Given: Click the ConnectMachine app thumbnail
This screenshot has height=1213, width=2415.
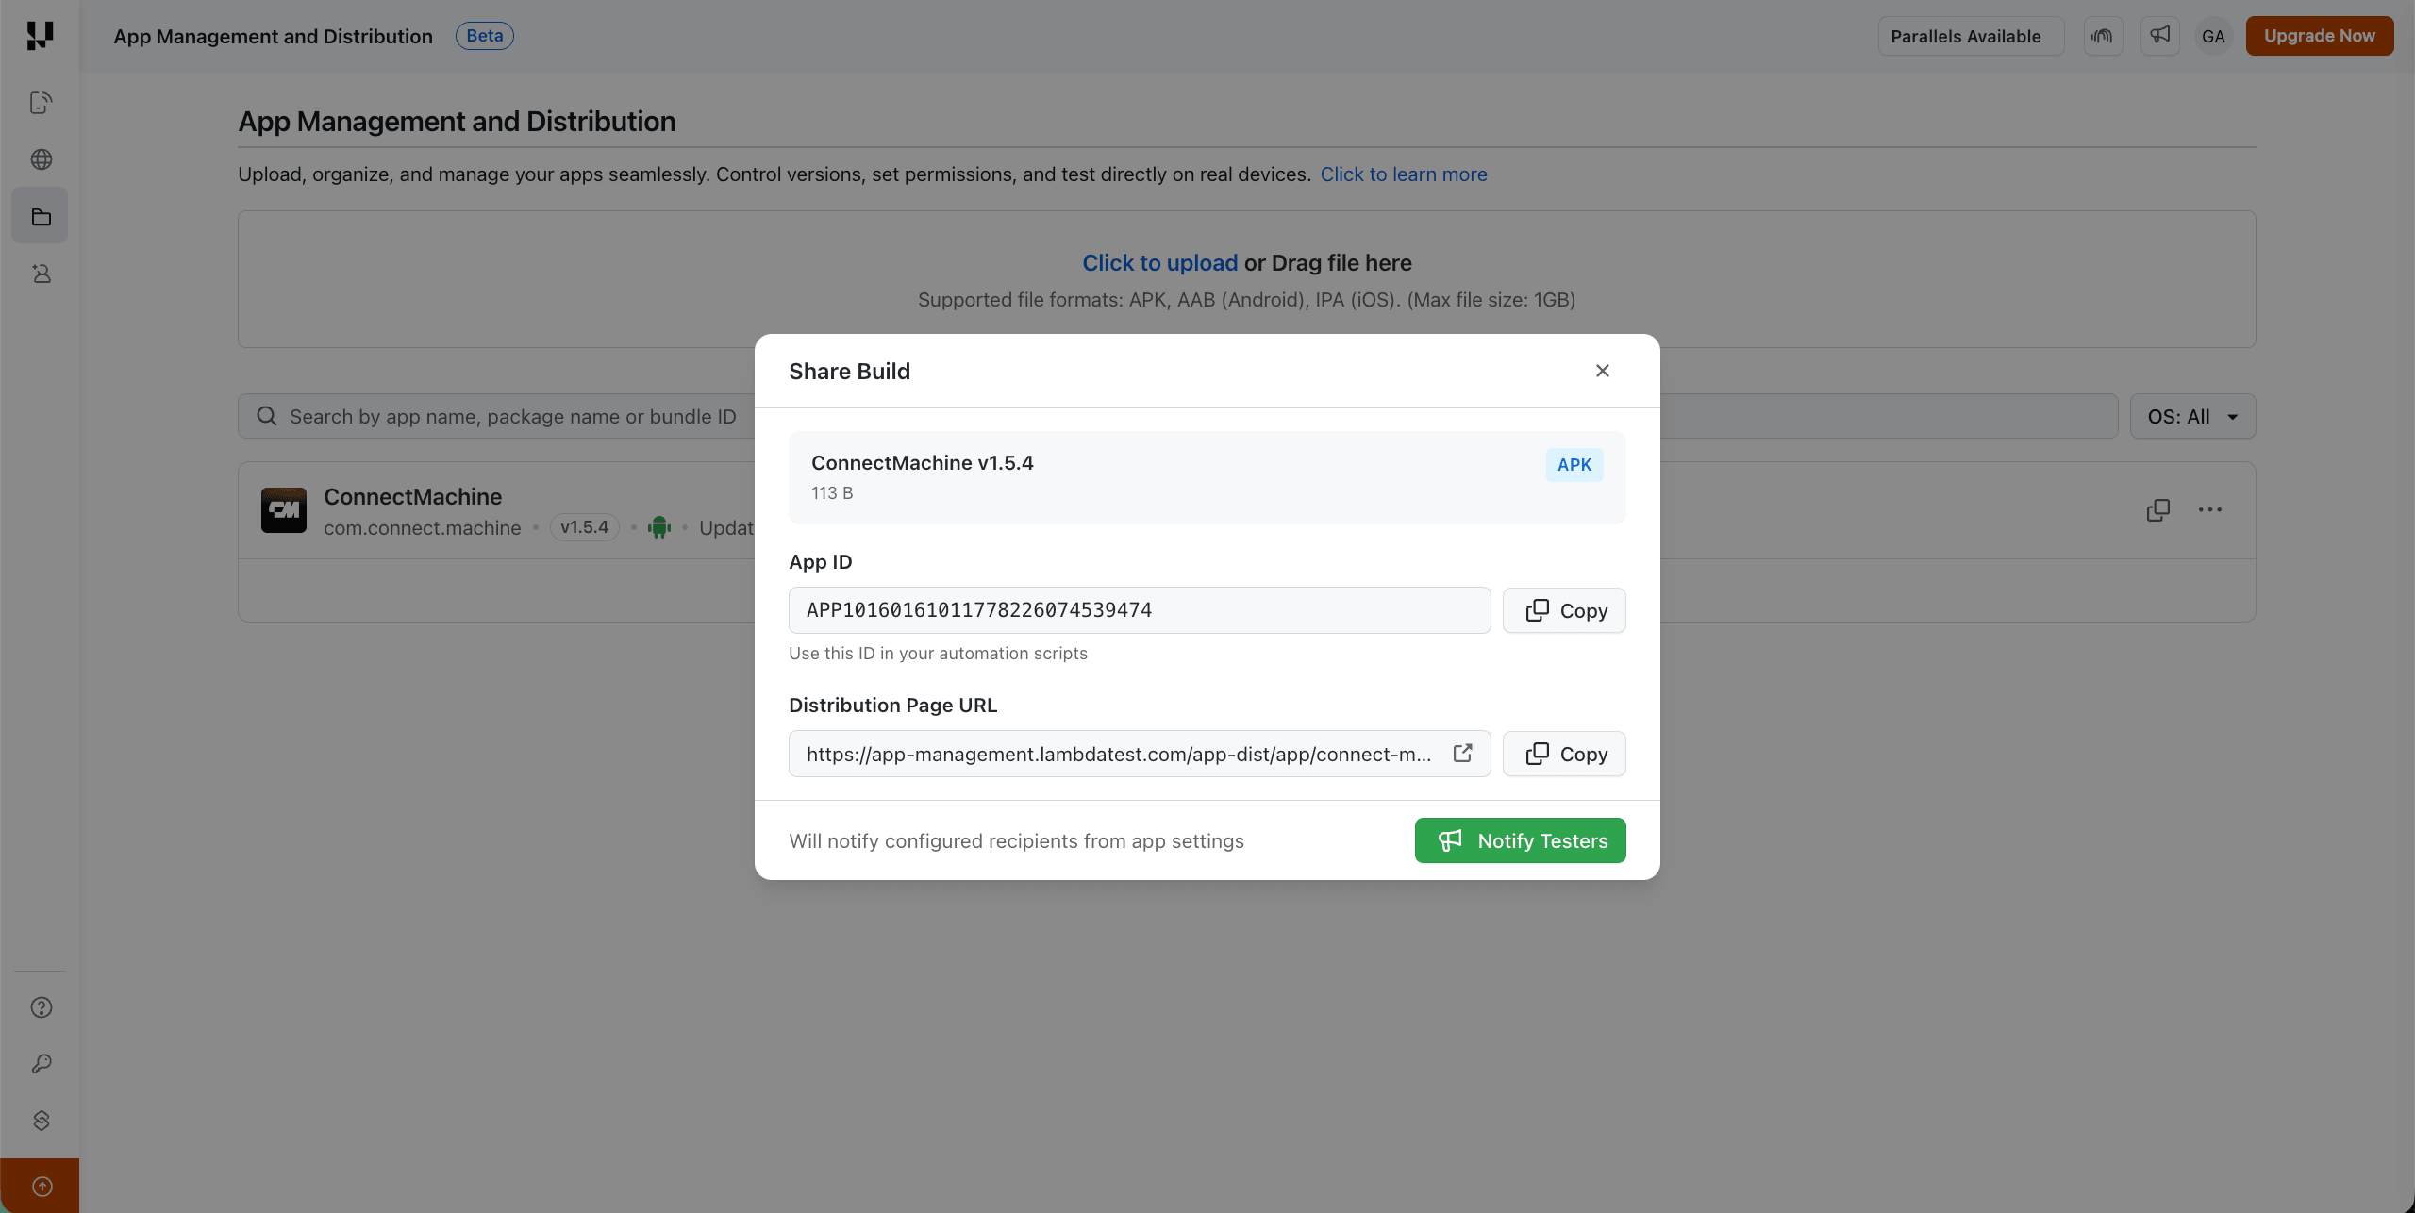Looking at the screenshot, I should [x=284, y=510].
